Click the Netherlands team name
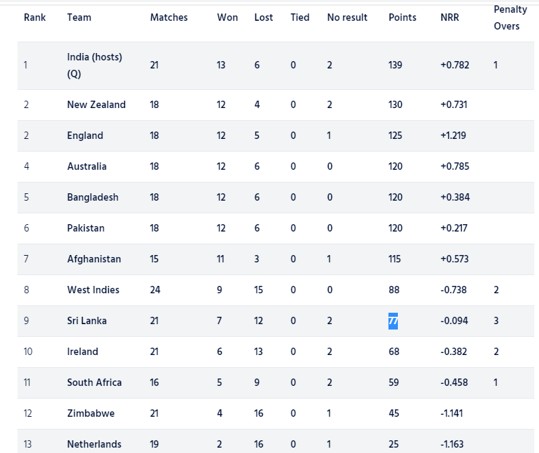Viewport: 539px width, 453px height. click(x=94, y=444)
